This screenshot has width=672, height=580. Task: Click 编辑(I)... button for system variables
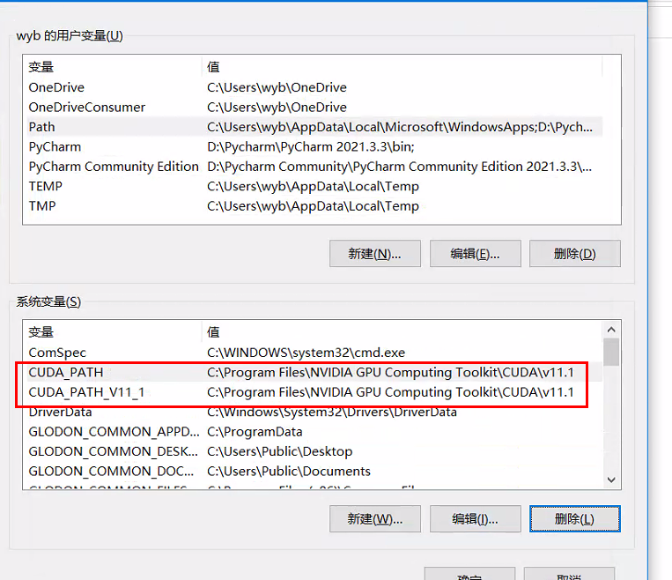(476, 519)
